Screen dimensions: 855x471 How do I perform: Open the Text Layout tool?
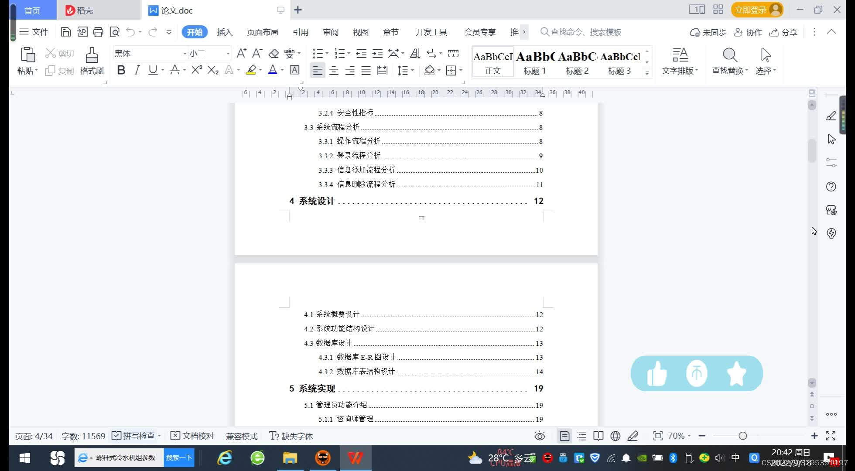click(680, 61)
